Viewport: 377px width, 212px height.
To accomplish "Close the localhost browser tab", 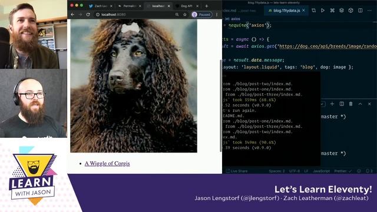I will coord(169,6).
